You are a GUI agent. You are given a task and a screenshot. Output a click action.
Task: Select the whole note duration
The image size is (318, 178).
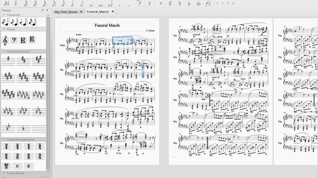tap(91, 5)
